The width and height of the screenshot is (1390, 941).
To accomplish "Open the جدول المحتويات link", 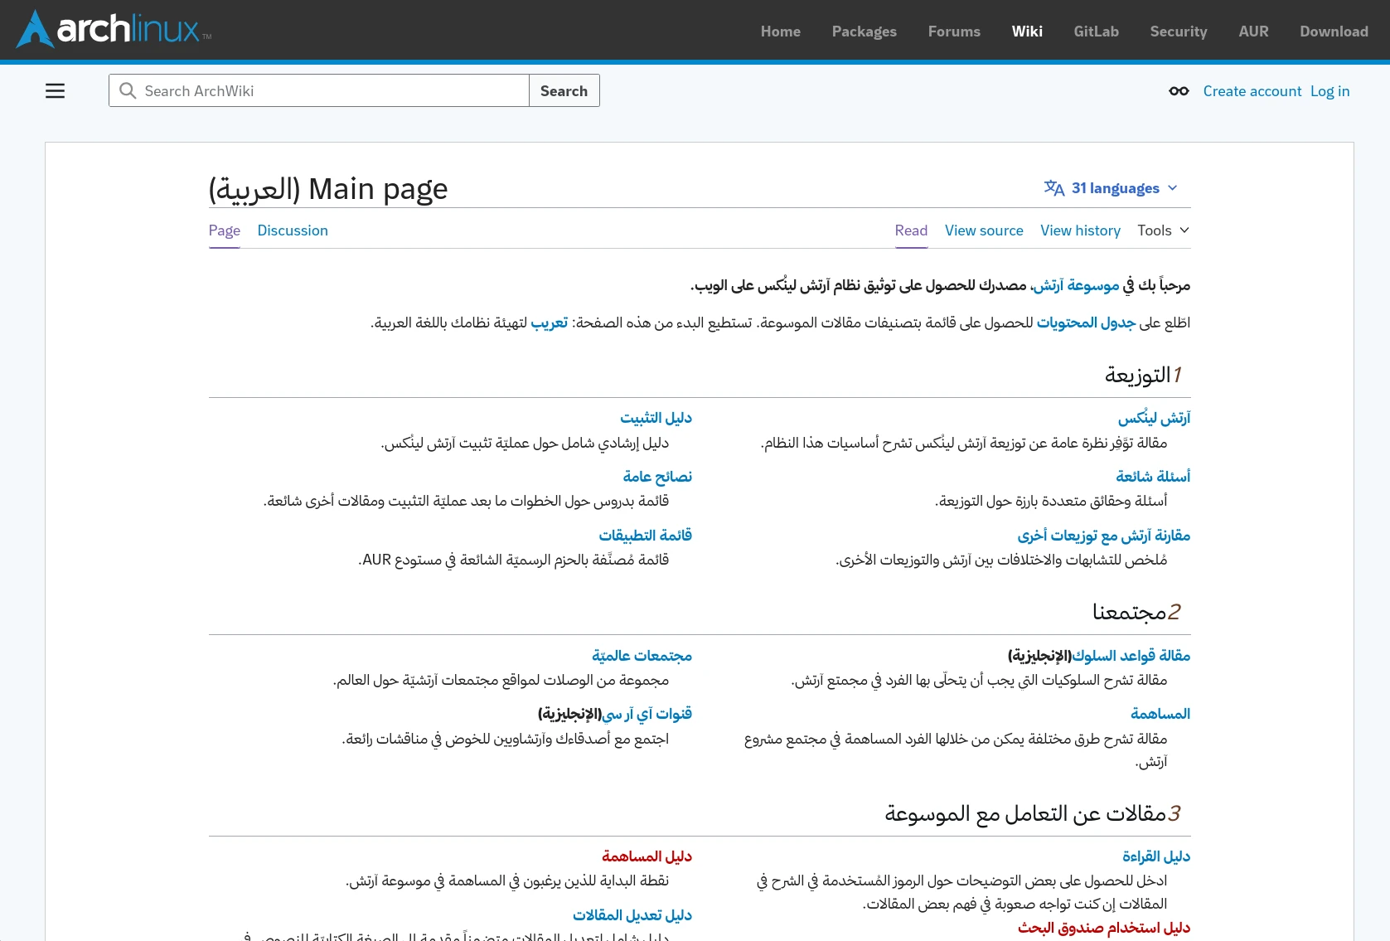I will 1086,323.
